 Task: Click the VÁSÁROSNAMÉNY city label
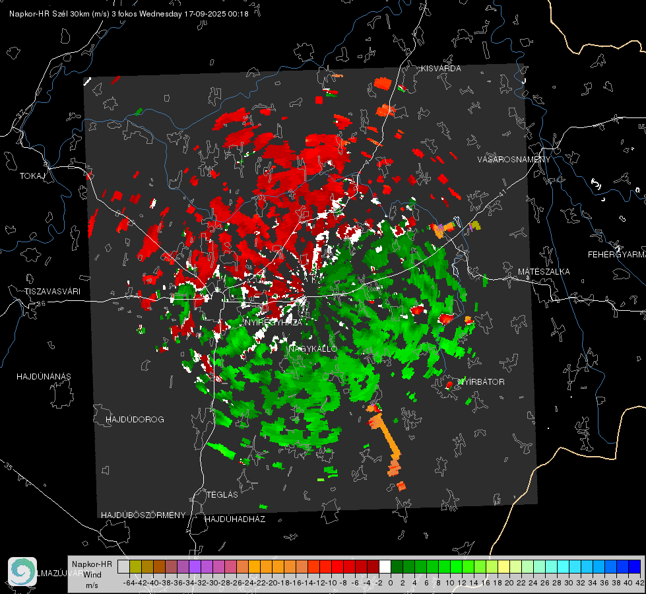[x=514, y=160]
